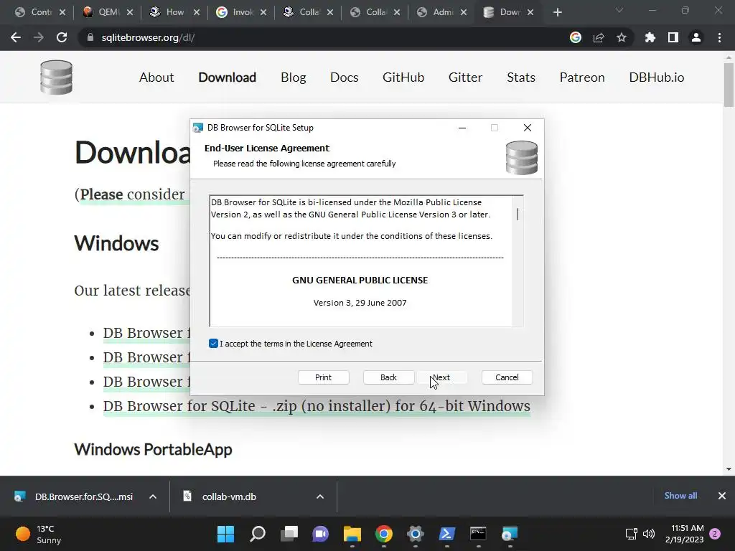Click the Back button in setup
The width and height of the screenshot is (735, 551).
[x=388, y=377]
